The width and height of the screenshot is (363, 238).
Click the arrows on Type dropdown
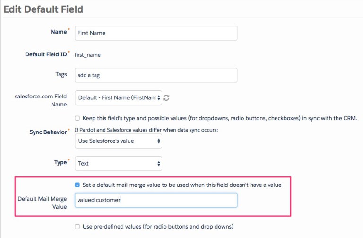tap(159, 164)
